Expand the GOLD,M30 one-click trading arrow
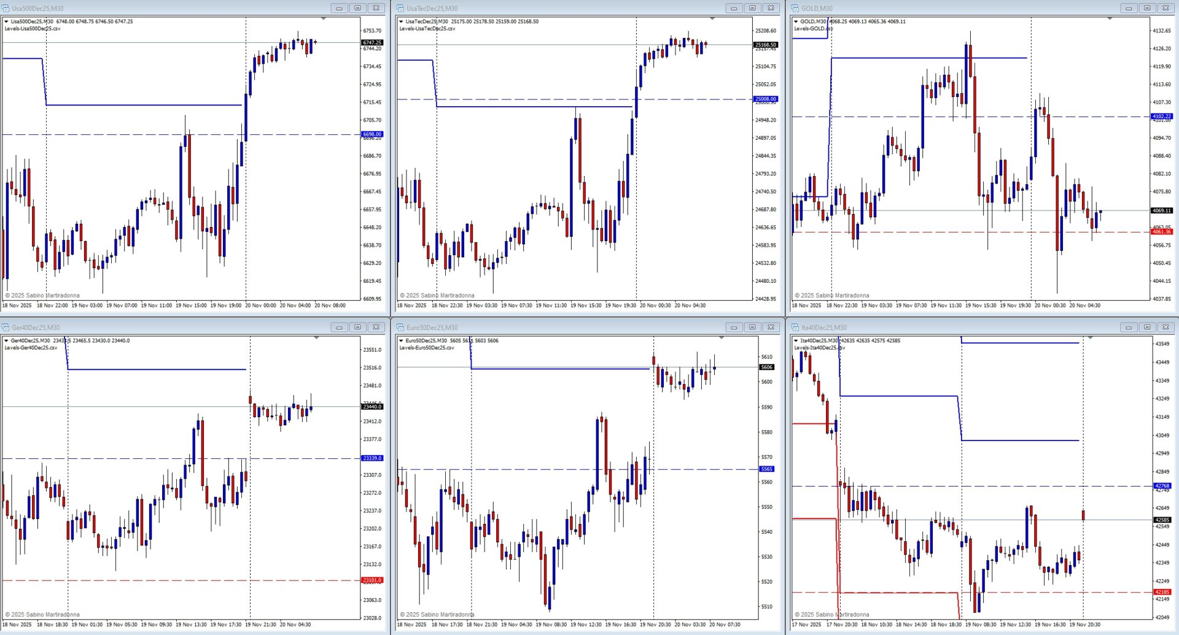This screenshot has height=635, width=1179. [796, 21]
